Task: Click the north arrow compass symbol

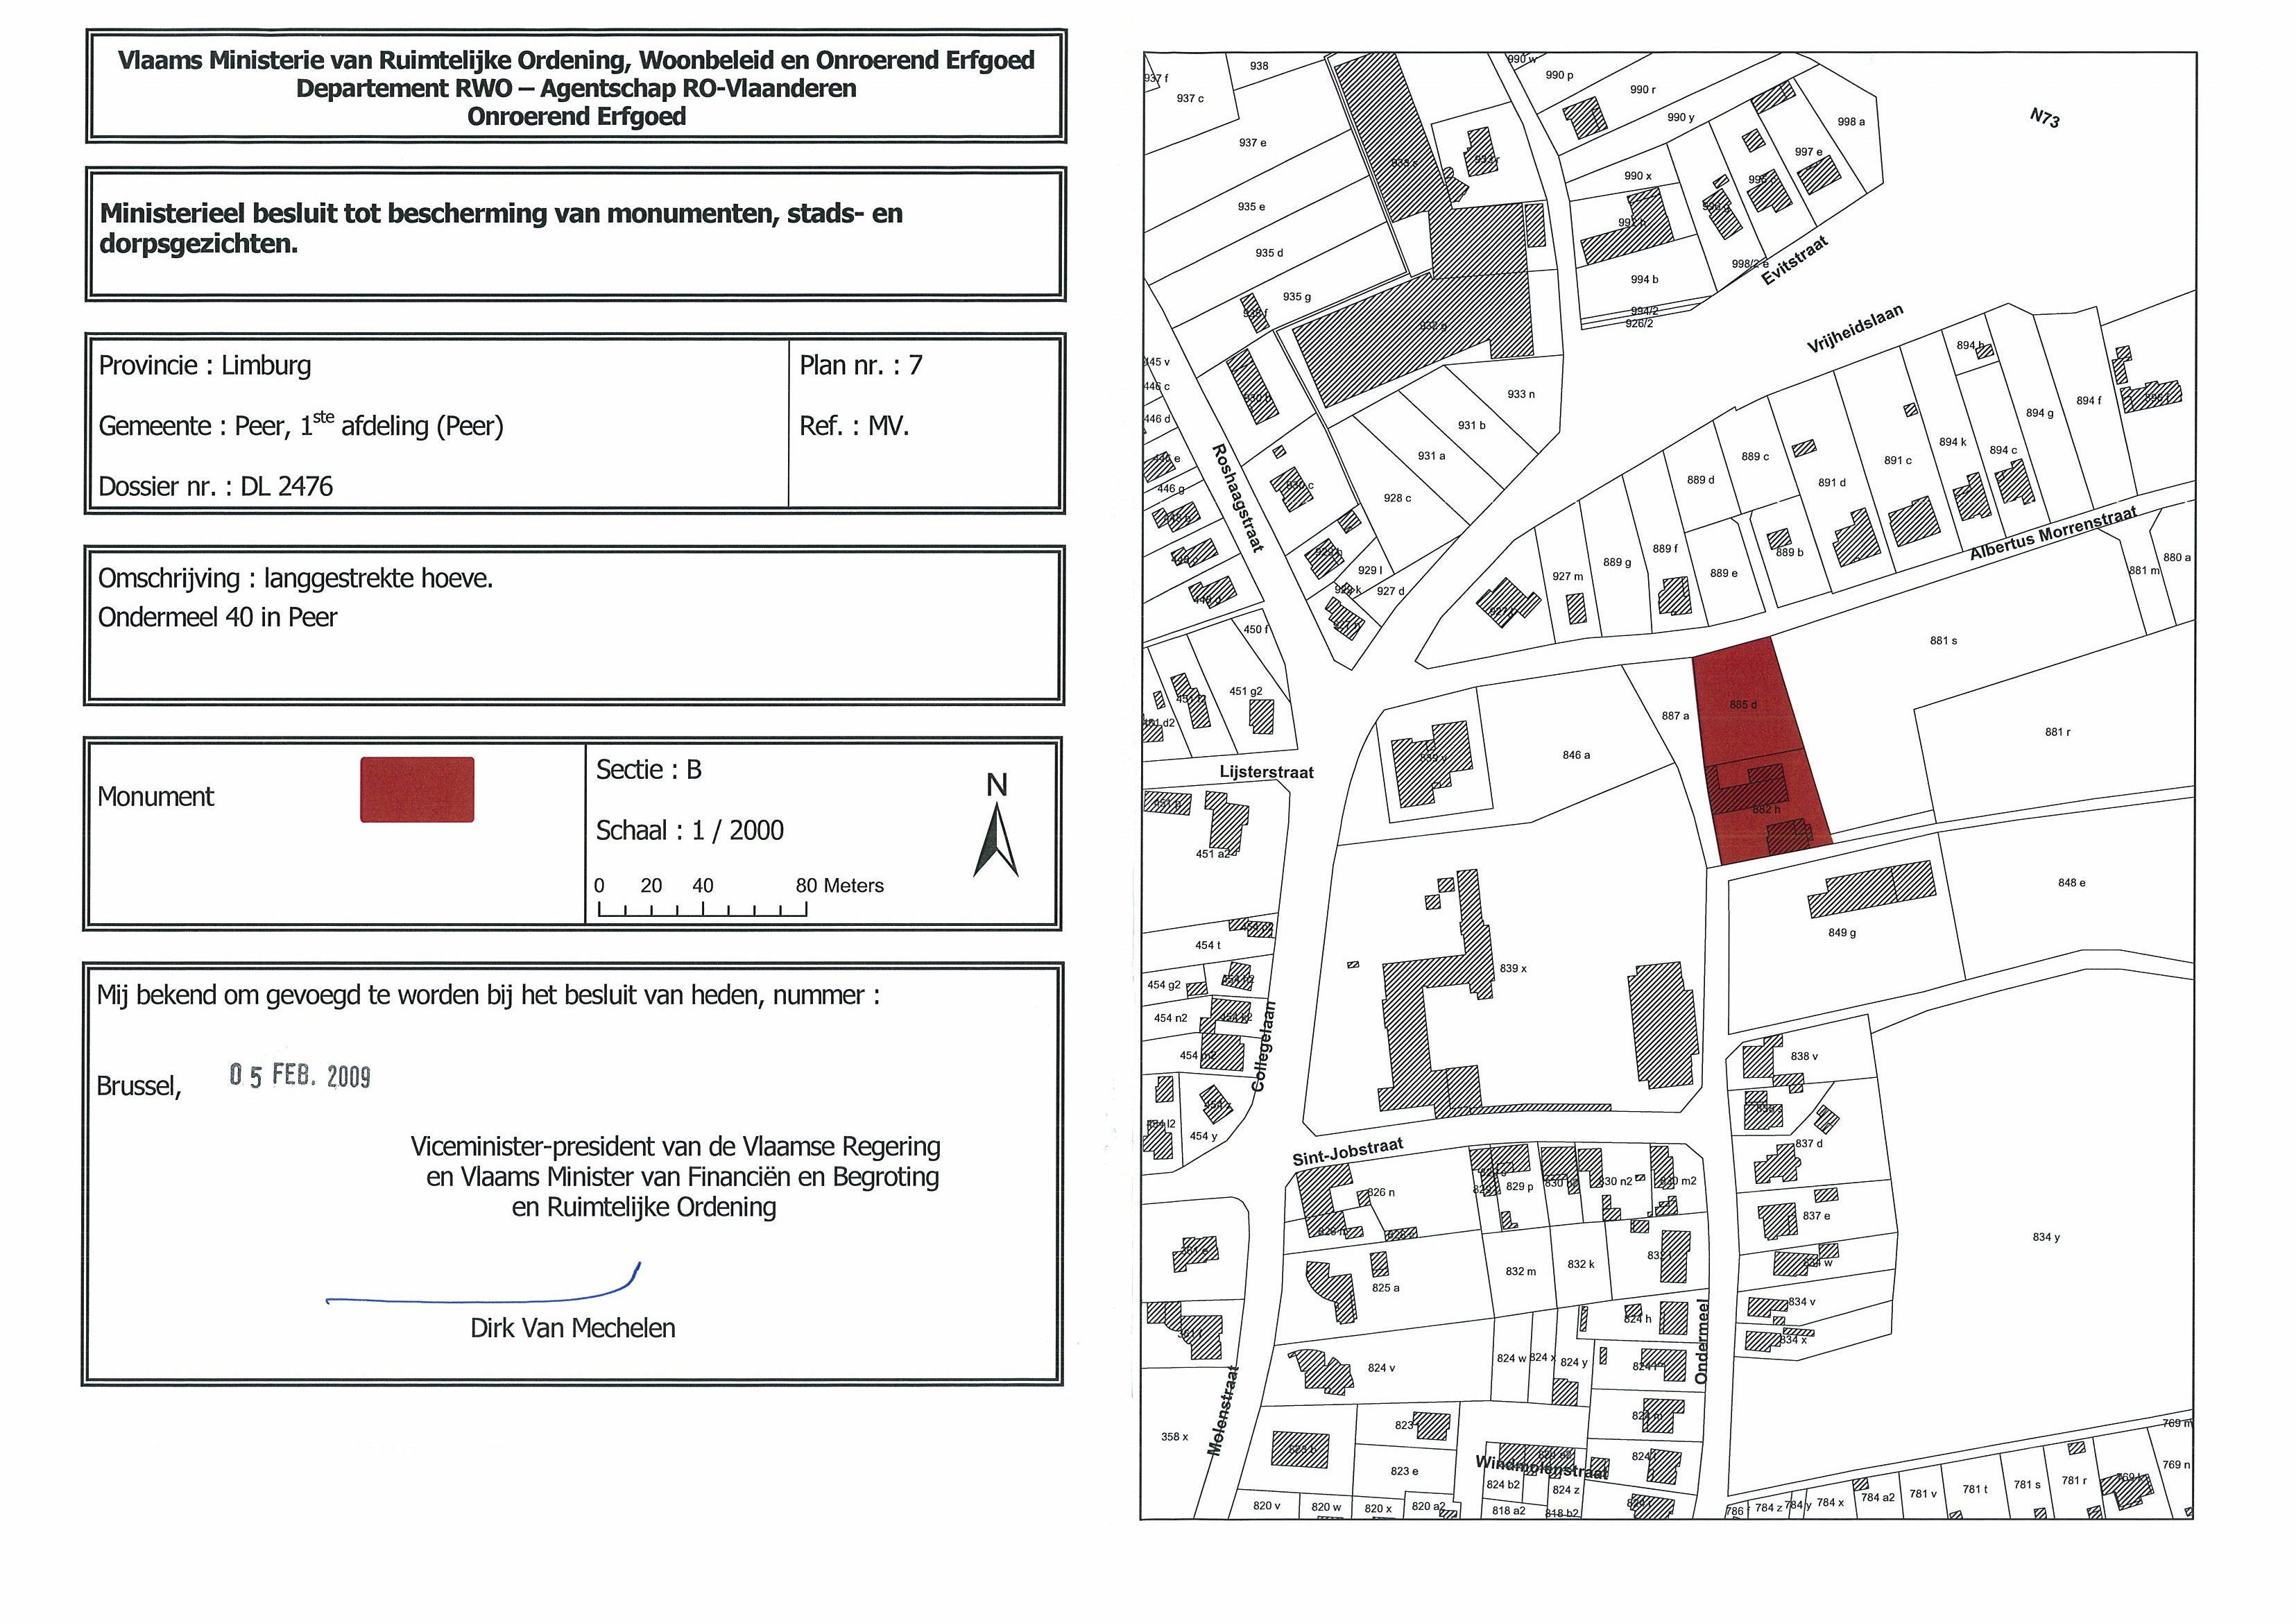Action: coord(996,838)
